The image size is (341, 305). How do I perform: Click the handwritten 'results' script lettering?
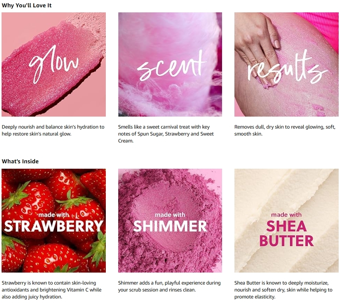[x=287, y=67]
